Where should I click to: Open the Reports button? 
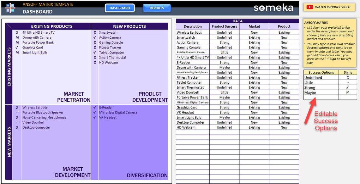click(x=157, y=8)
